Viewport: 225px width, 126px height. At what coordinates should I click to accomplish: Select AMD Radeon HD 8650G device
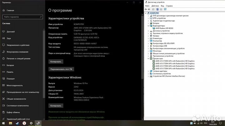coord(164,28)
